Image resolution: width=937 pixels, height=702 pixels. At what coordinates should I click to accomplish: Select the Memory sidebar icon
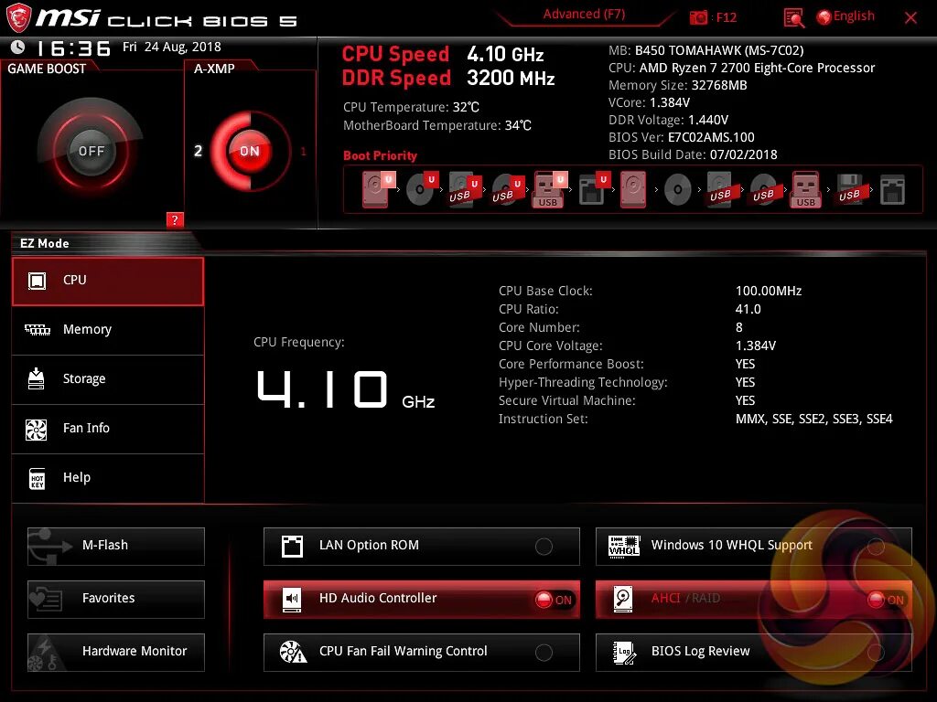38,329
